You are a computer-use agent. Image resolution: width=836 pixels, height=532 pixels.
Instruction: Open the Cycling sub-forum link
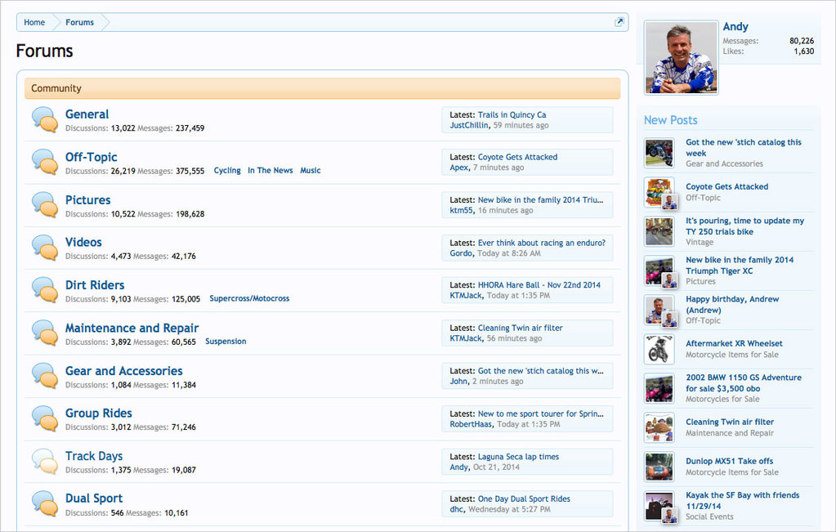coord(227,171)
